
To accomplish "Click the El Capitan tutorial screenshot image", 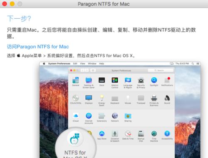I will (x=120, y=110).
